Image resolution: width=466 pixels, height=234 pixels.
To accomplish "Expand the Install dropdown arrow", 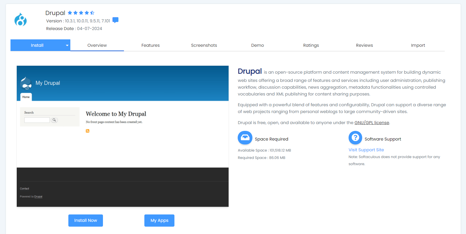I will coord(67,45).
